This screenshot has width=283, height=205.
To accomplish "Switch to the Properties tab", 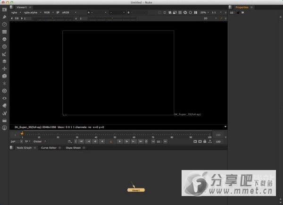I will coord(242,7).
